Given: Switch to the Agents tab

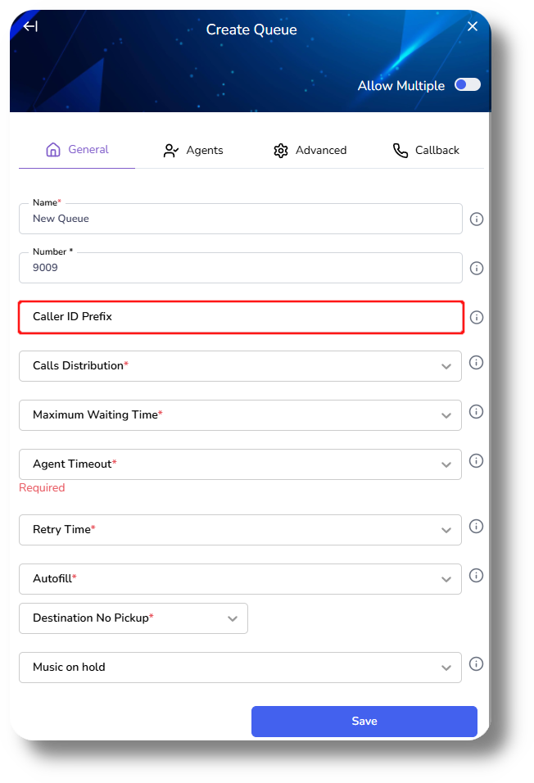Looking at the screenshot, I should [193, 151].
